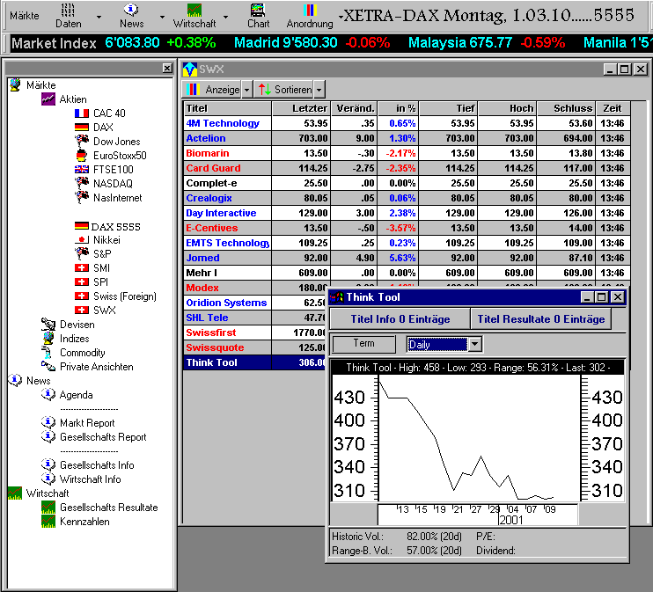The image size is (653, 592).
Task: Click the Anordnung color bars icon
Action: tap(310, 10)
